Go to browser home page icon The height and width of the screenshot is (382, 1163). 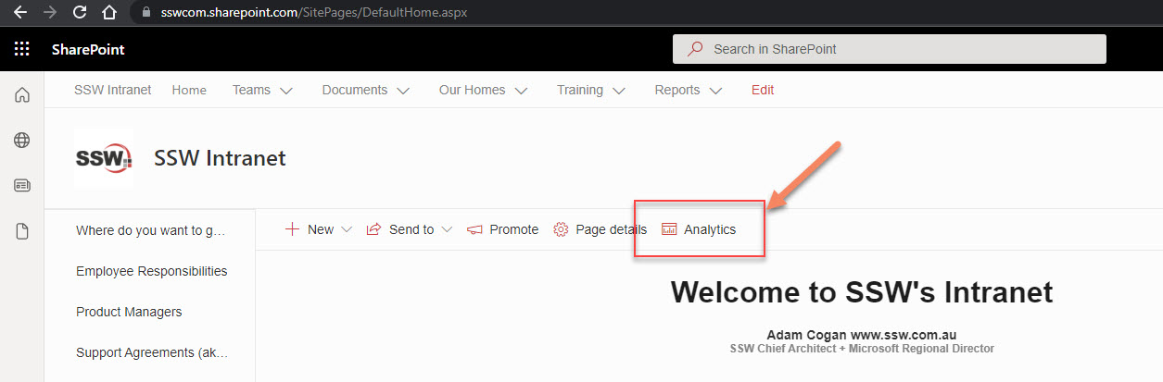pos(109,13)
